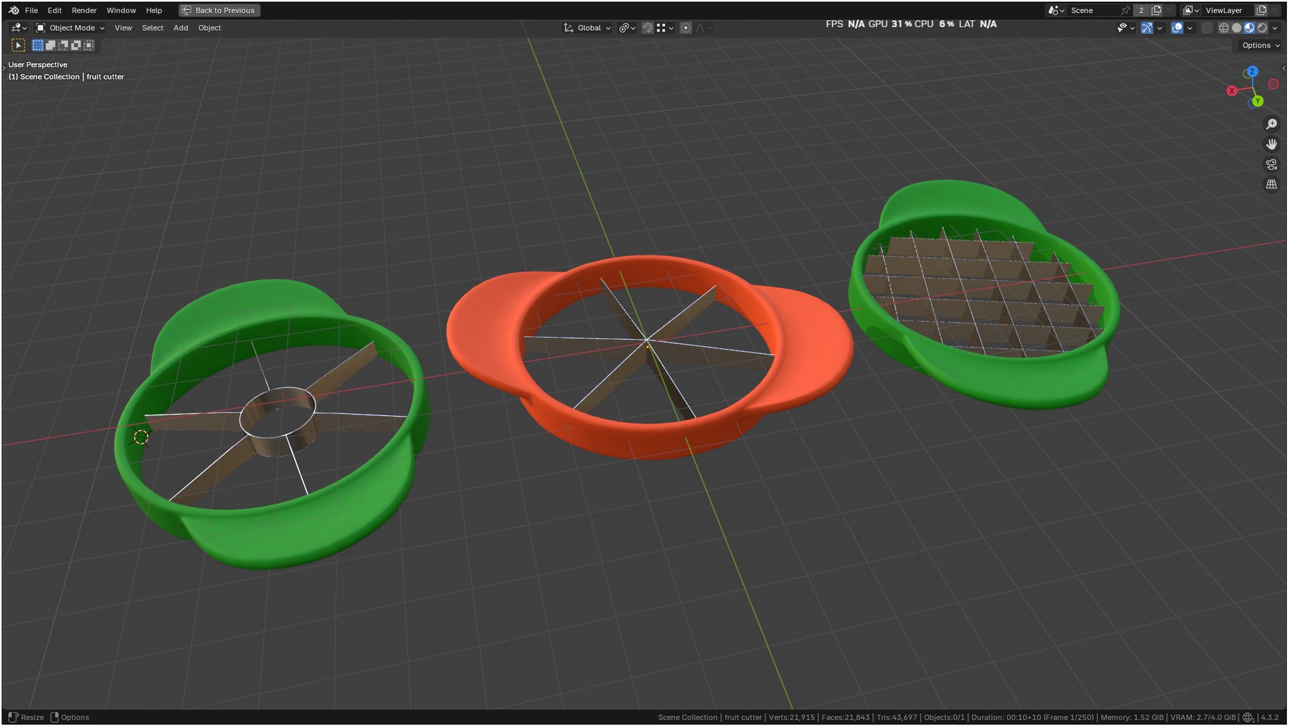This screenshot has width=1289, height=727.
Task: Open the browse scene dropdown icon
Action: 1056,10
